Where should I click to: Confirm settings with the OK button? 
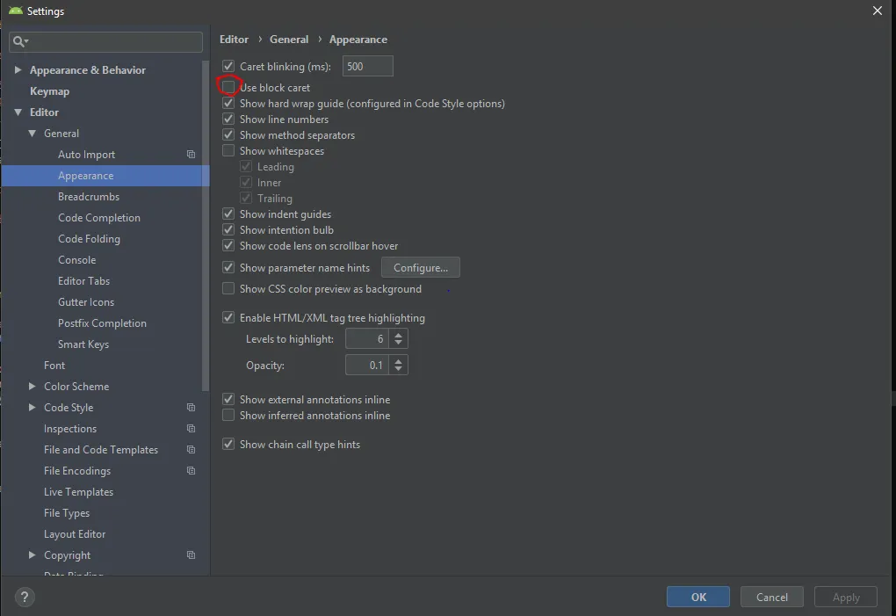[697, 597]
